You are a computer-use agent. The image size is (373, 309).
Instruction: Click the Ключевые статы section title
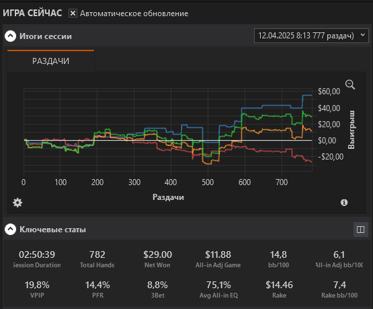click(52, 230)
